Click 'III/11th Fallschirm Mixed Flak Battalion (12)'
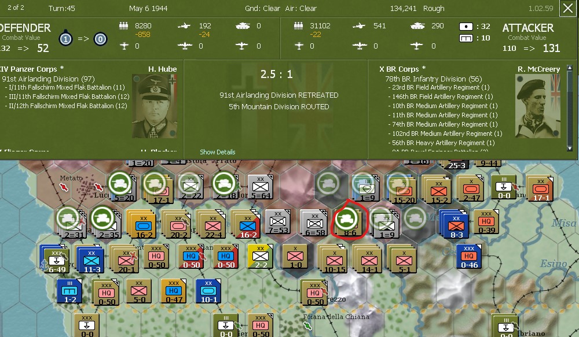 point(67,97)
